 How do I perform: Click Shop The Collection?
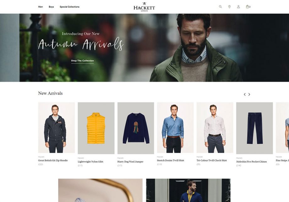pos(83,61)
